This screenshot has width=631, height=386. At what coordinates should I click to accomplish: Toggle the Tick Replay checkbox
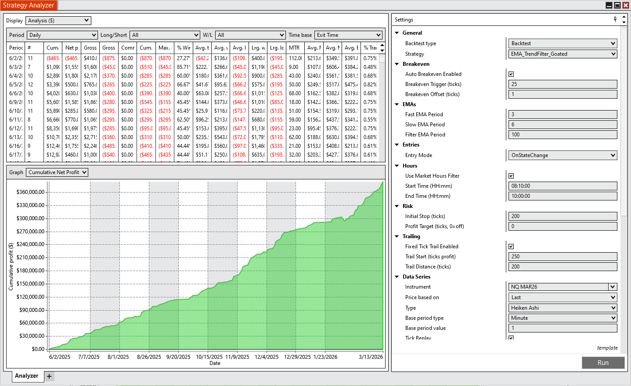click(x=511, y=338)
